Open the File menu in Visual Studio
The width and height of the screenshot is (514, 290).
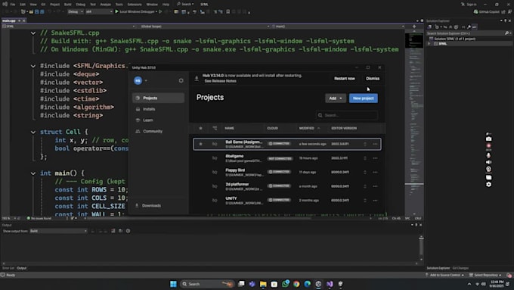12,5
